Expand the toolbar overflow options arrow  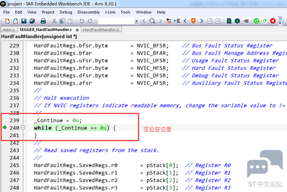(x=280, y=23)
